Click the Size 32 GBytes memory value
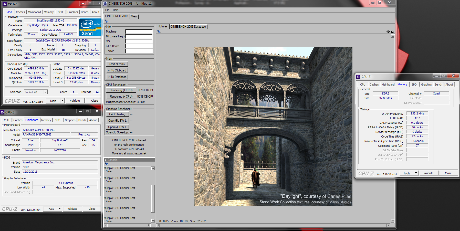The image size is (460, 231). (x=385, y=98)
